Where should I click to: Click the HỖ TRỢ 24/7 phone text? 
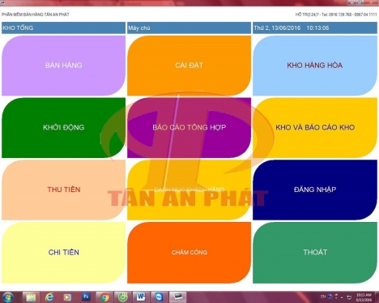point(336,15)
